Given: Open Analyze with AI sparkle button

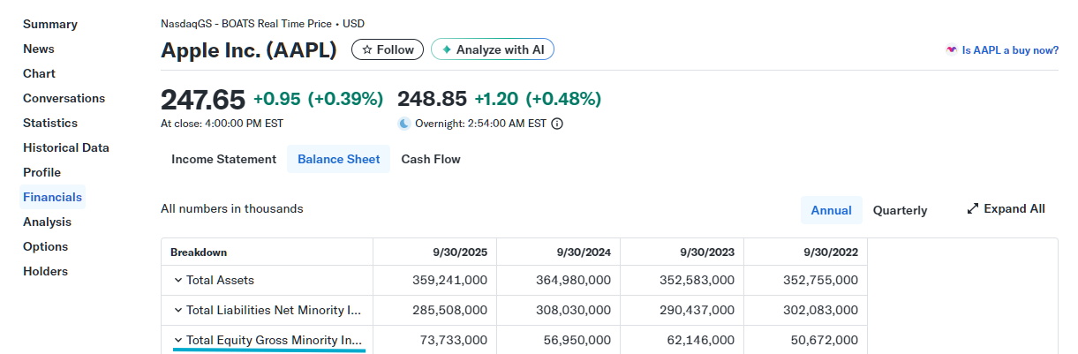Looking at the screenshot, I should coord(493,49).
